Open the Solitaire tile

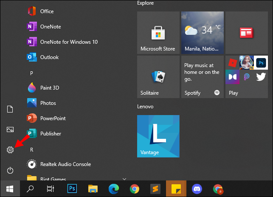coord(158,77)
